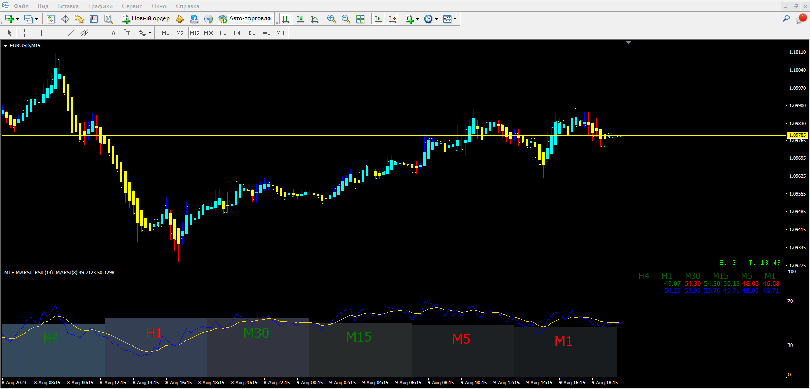Open the profiles icon
Screen dimensions: 810x389
(29, 19)
